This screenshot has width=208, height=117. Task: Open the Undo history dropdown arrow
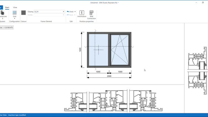(75, 12)
